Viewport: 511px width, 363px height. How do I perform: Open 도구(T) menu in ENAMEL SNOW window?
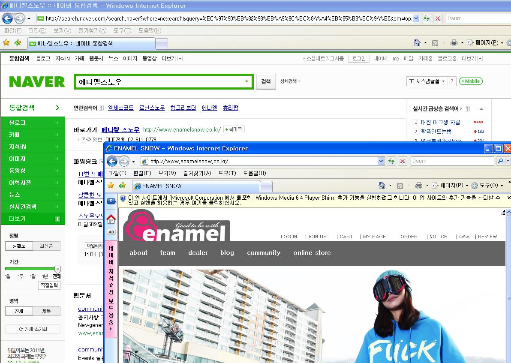227,173
